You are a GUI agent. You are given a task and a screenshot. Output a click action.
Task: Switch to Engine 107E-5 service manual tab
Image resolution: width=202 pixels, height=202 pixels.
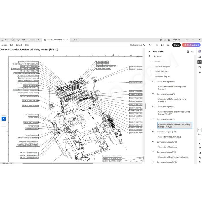28,40
